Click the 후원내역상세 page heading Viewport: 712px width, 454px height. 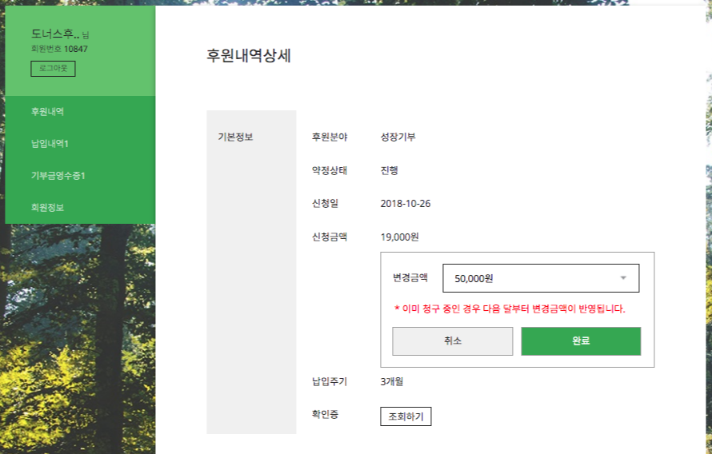pos(248,56)
